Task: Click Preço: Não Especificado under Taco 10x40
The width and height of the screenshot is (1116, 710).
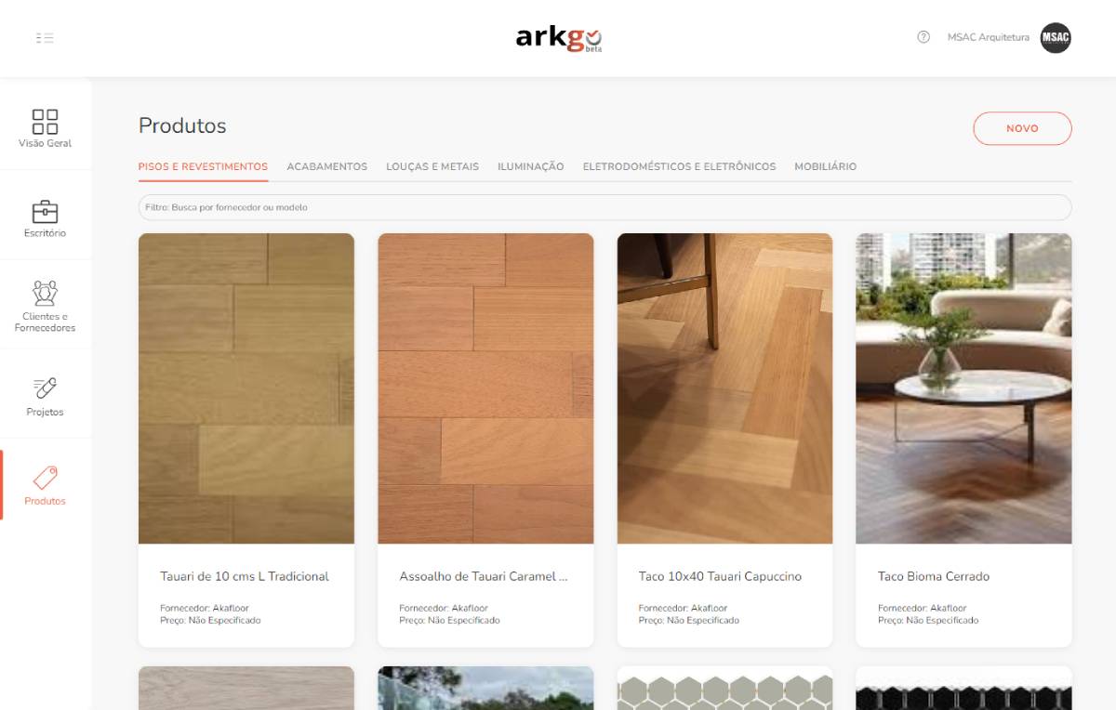Action: pos(688,620)
